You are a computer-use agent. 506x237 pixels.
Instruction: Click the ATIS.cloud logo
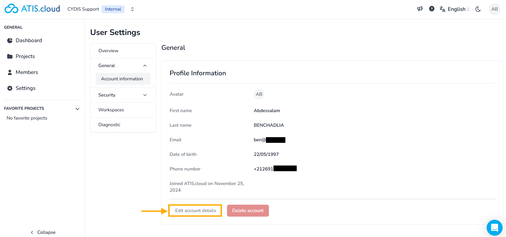click(32, 9)
